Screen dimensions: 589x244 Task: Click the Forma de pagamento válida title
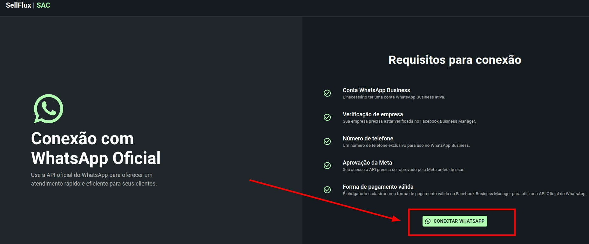378,187
